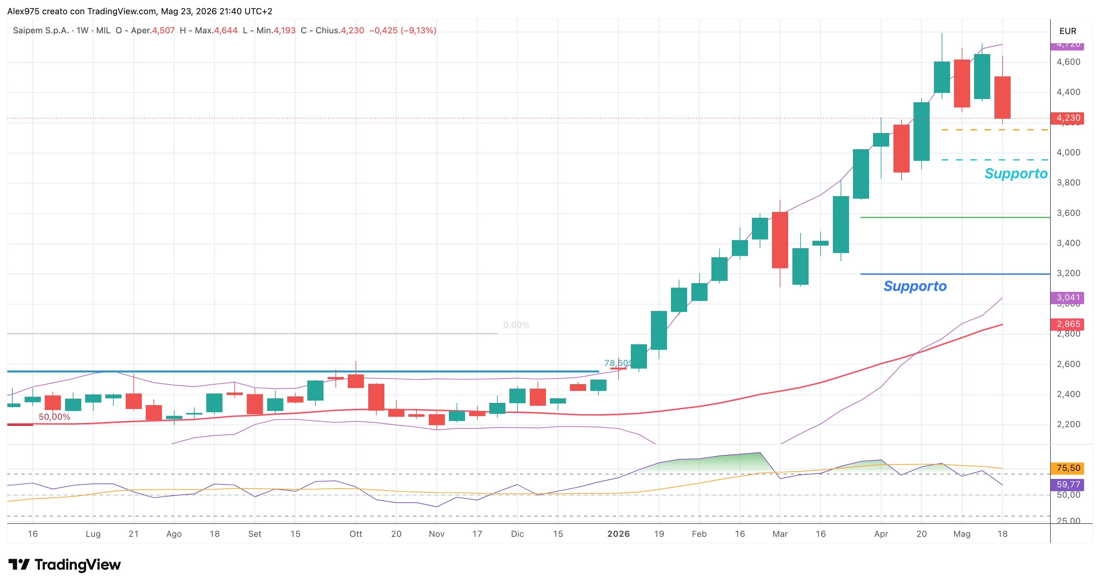Click the Ott time axis label

click(x=356, y=534)
